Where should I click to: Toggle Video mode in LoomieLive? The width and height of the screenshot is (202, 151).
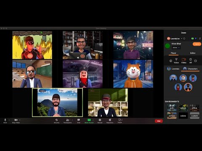(184, 61)
